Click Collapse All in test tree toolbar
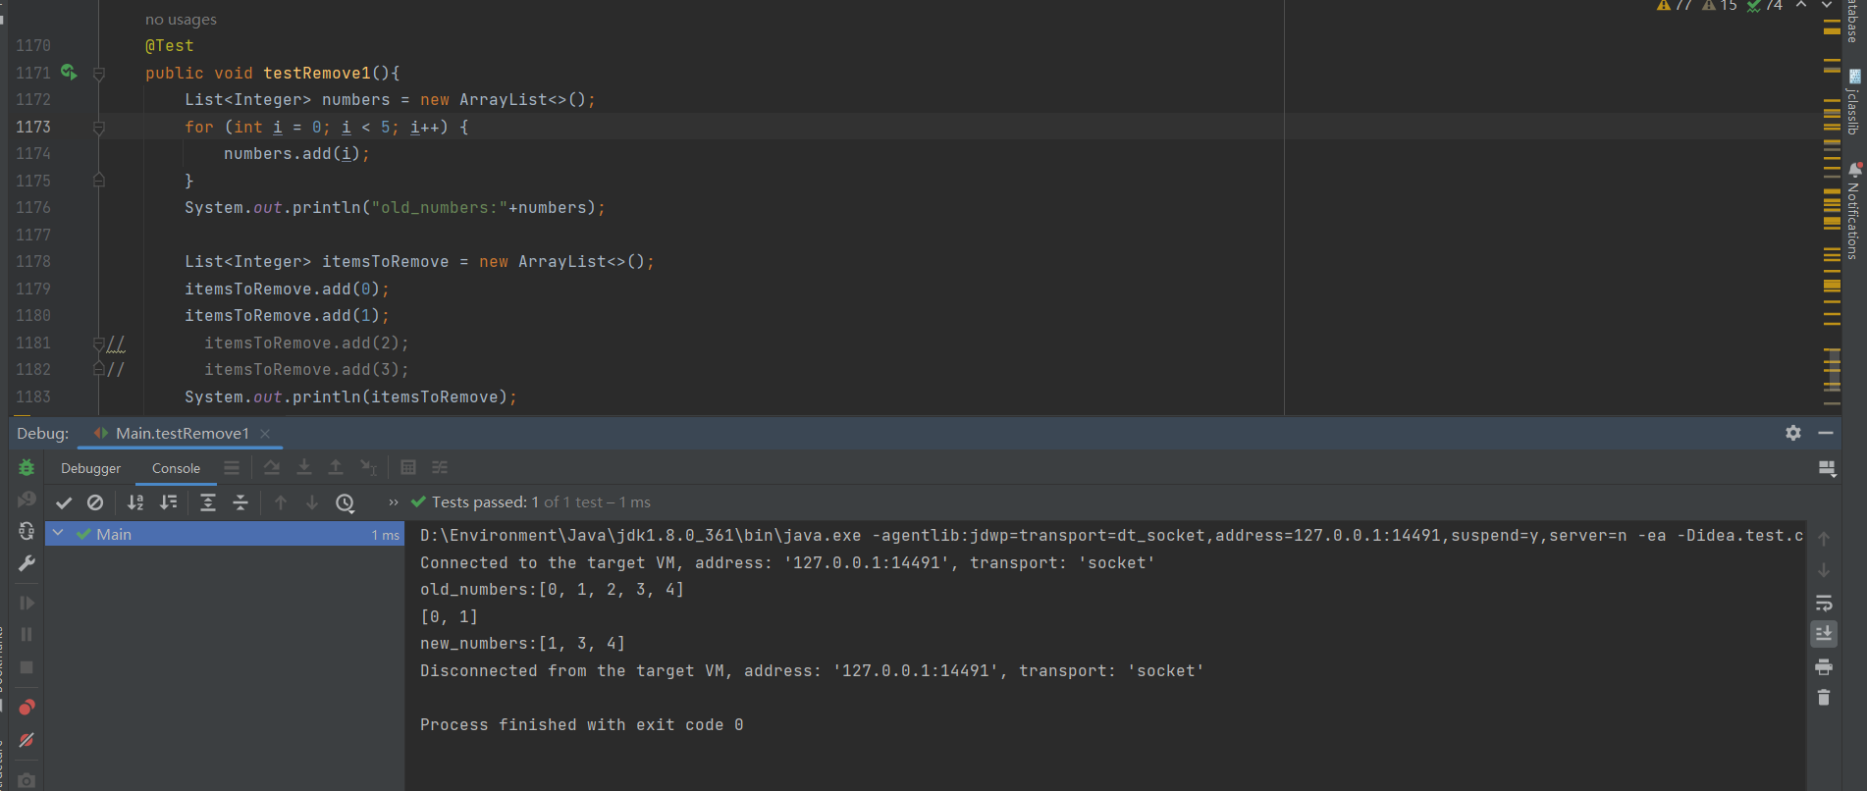The width and height of the screenshot is (1867, 791). 240,502
